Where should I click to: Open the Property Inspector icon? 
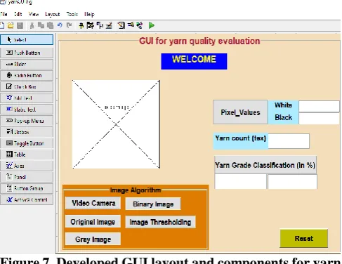[x=131, y=25]
